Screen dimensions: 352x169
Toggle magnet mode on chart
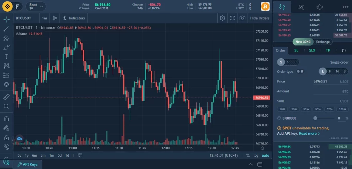[7, 119]
